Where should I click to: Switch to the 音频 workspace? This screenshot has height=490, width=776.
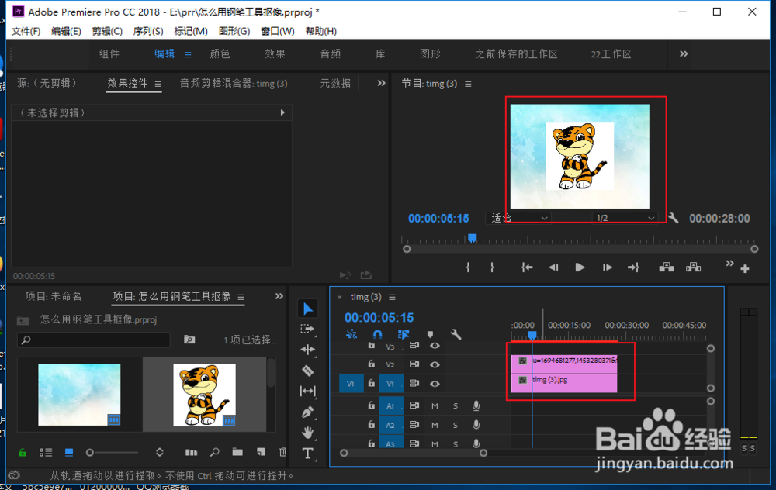[330, 54]
